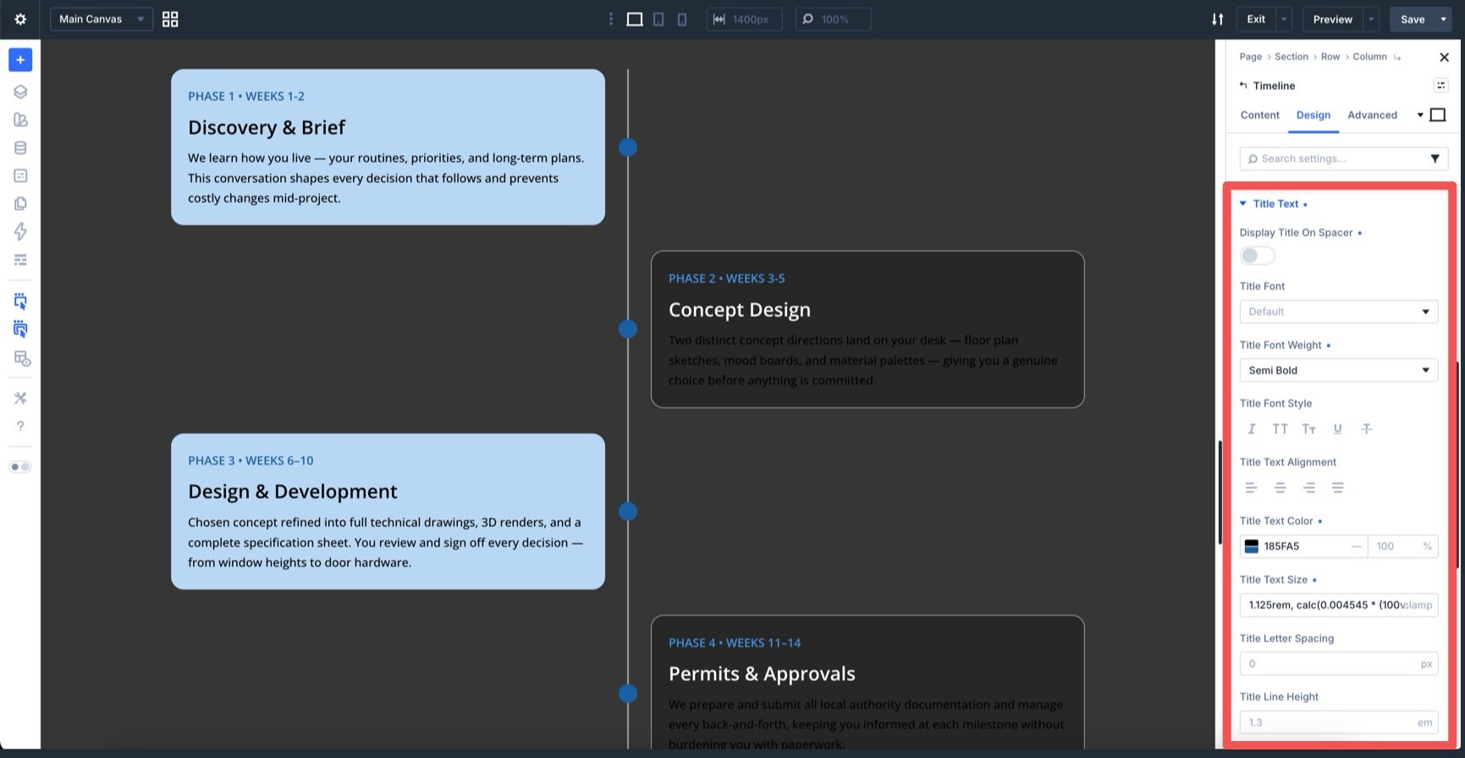Image resolution: width=1465 pixels, height=758 pixels.
Task: Open the dropdown arrow next to Advanced tab
Action: click(x=1419, y=115)
